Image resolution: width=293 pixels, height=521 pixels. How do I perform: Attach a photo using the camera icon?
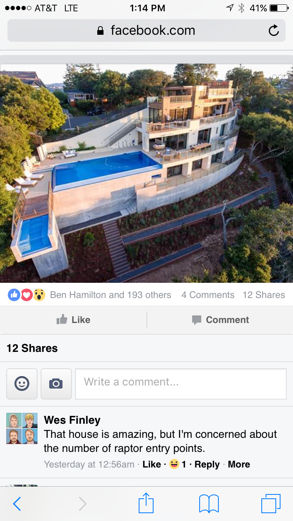click(x=56, y=384)
